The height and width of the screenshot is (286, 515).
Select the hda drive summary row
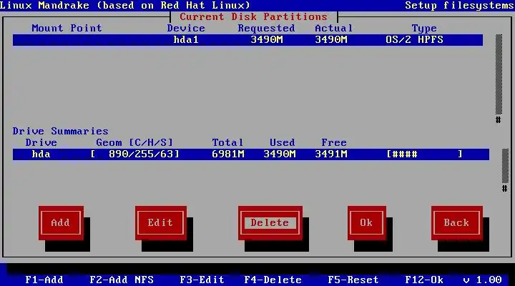point(251,154)
